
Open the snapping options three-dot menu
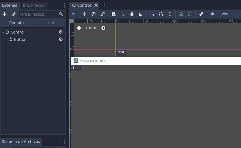[x=170, y=14]
